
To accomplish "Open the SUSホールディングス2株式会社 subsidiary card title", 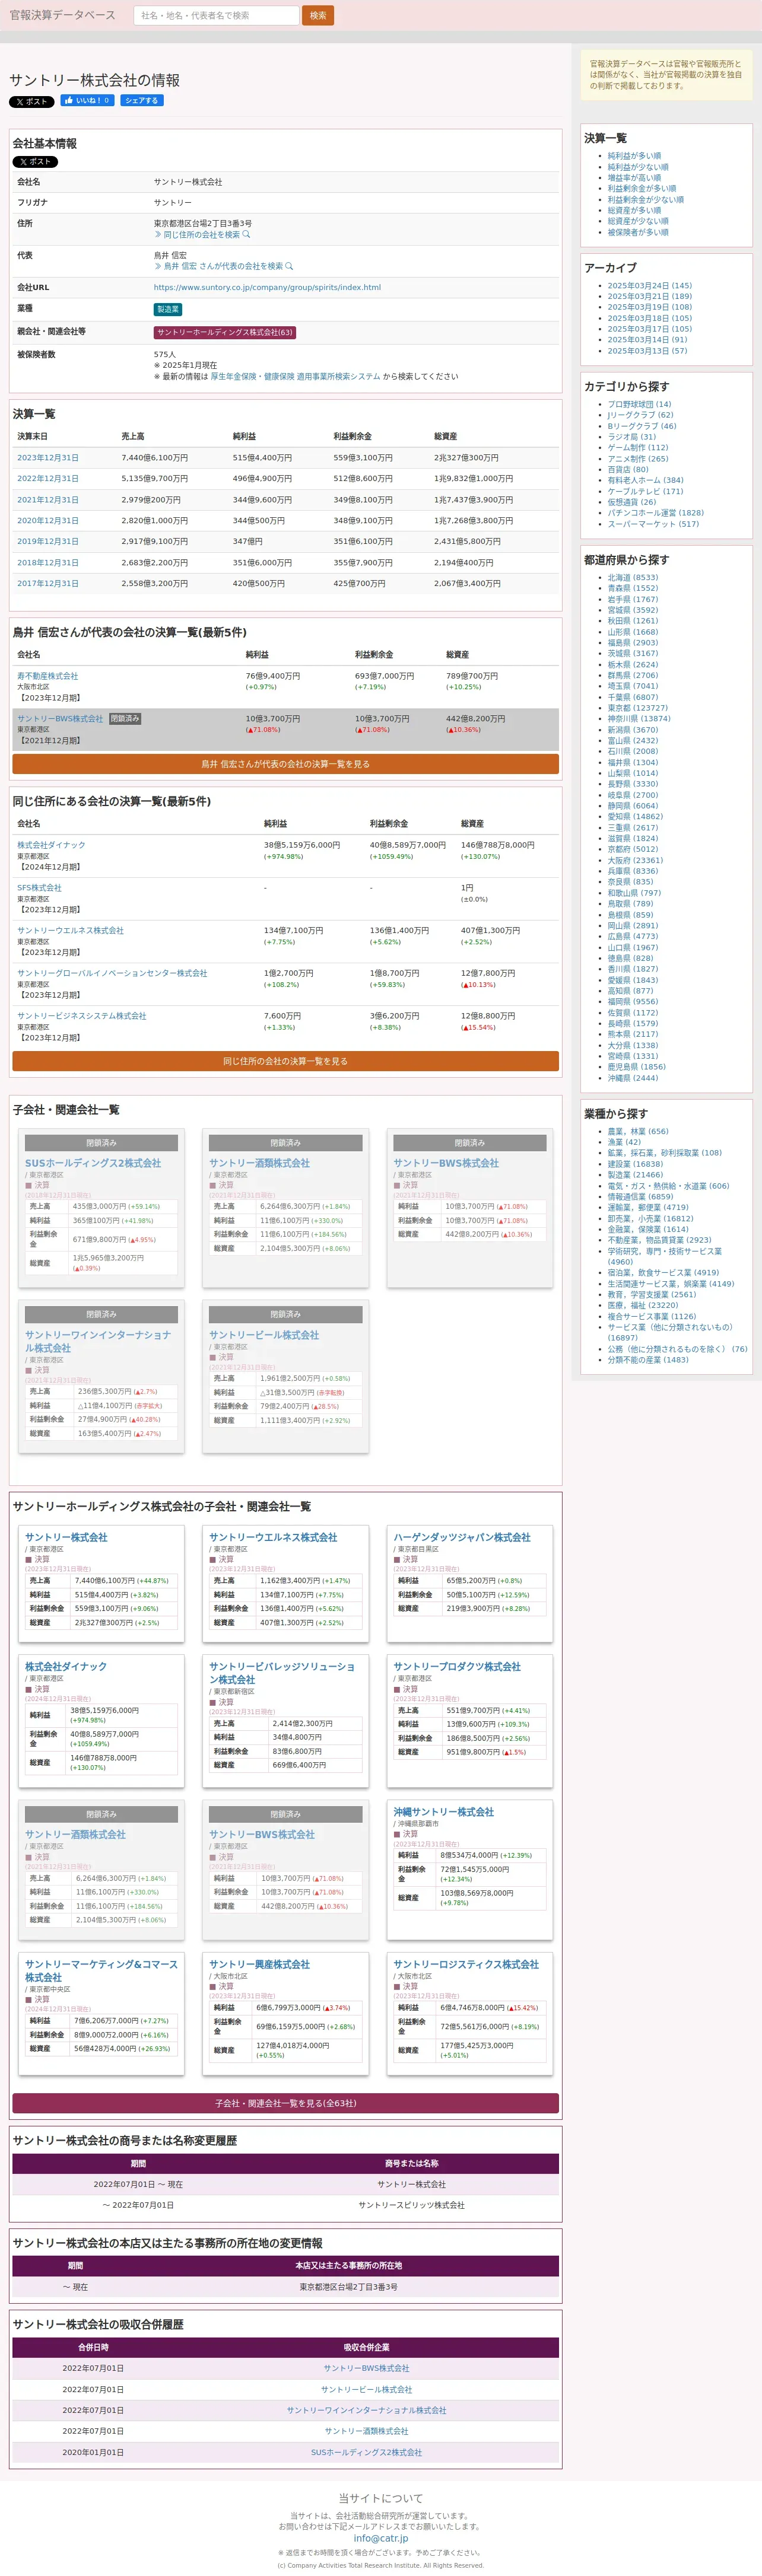I will (x=93, y=1163).
